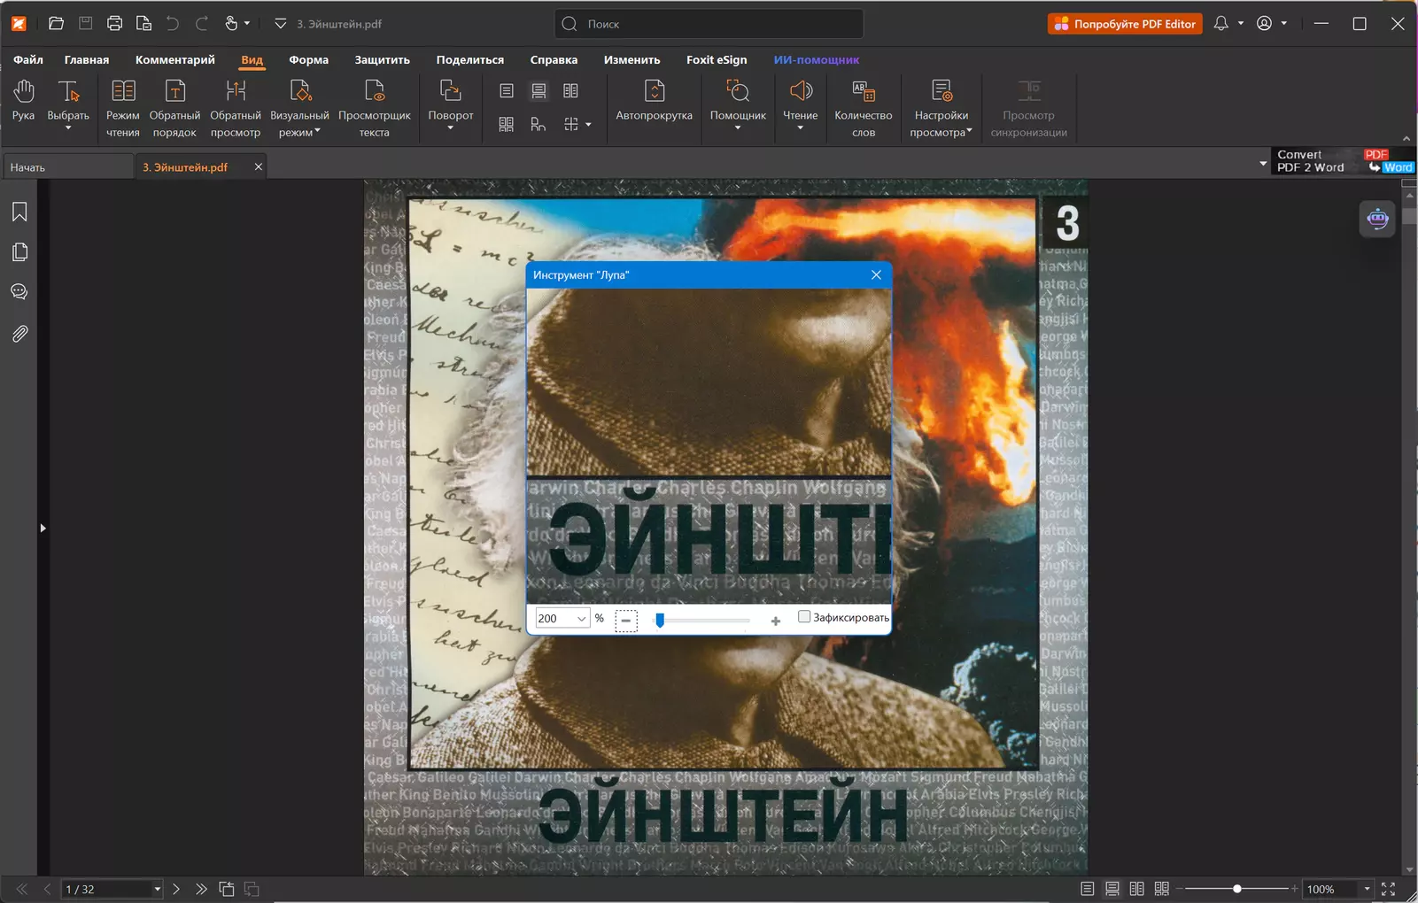Open the customize quick access dropdown
The height and width of the screenshot is (903, 1418).
tap(280, 24)
